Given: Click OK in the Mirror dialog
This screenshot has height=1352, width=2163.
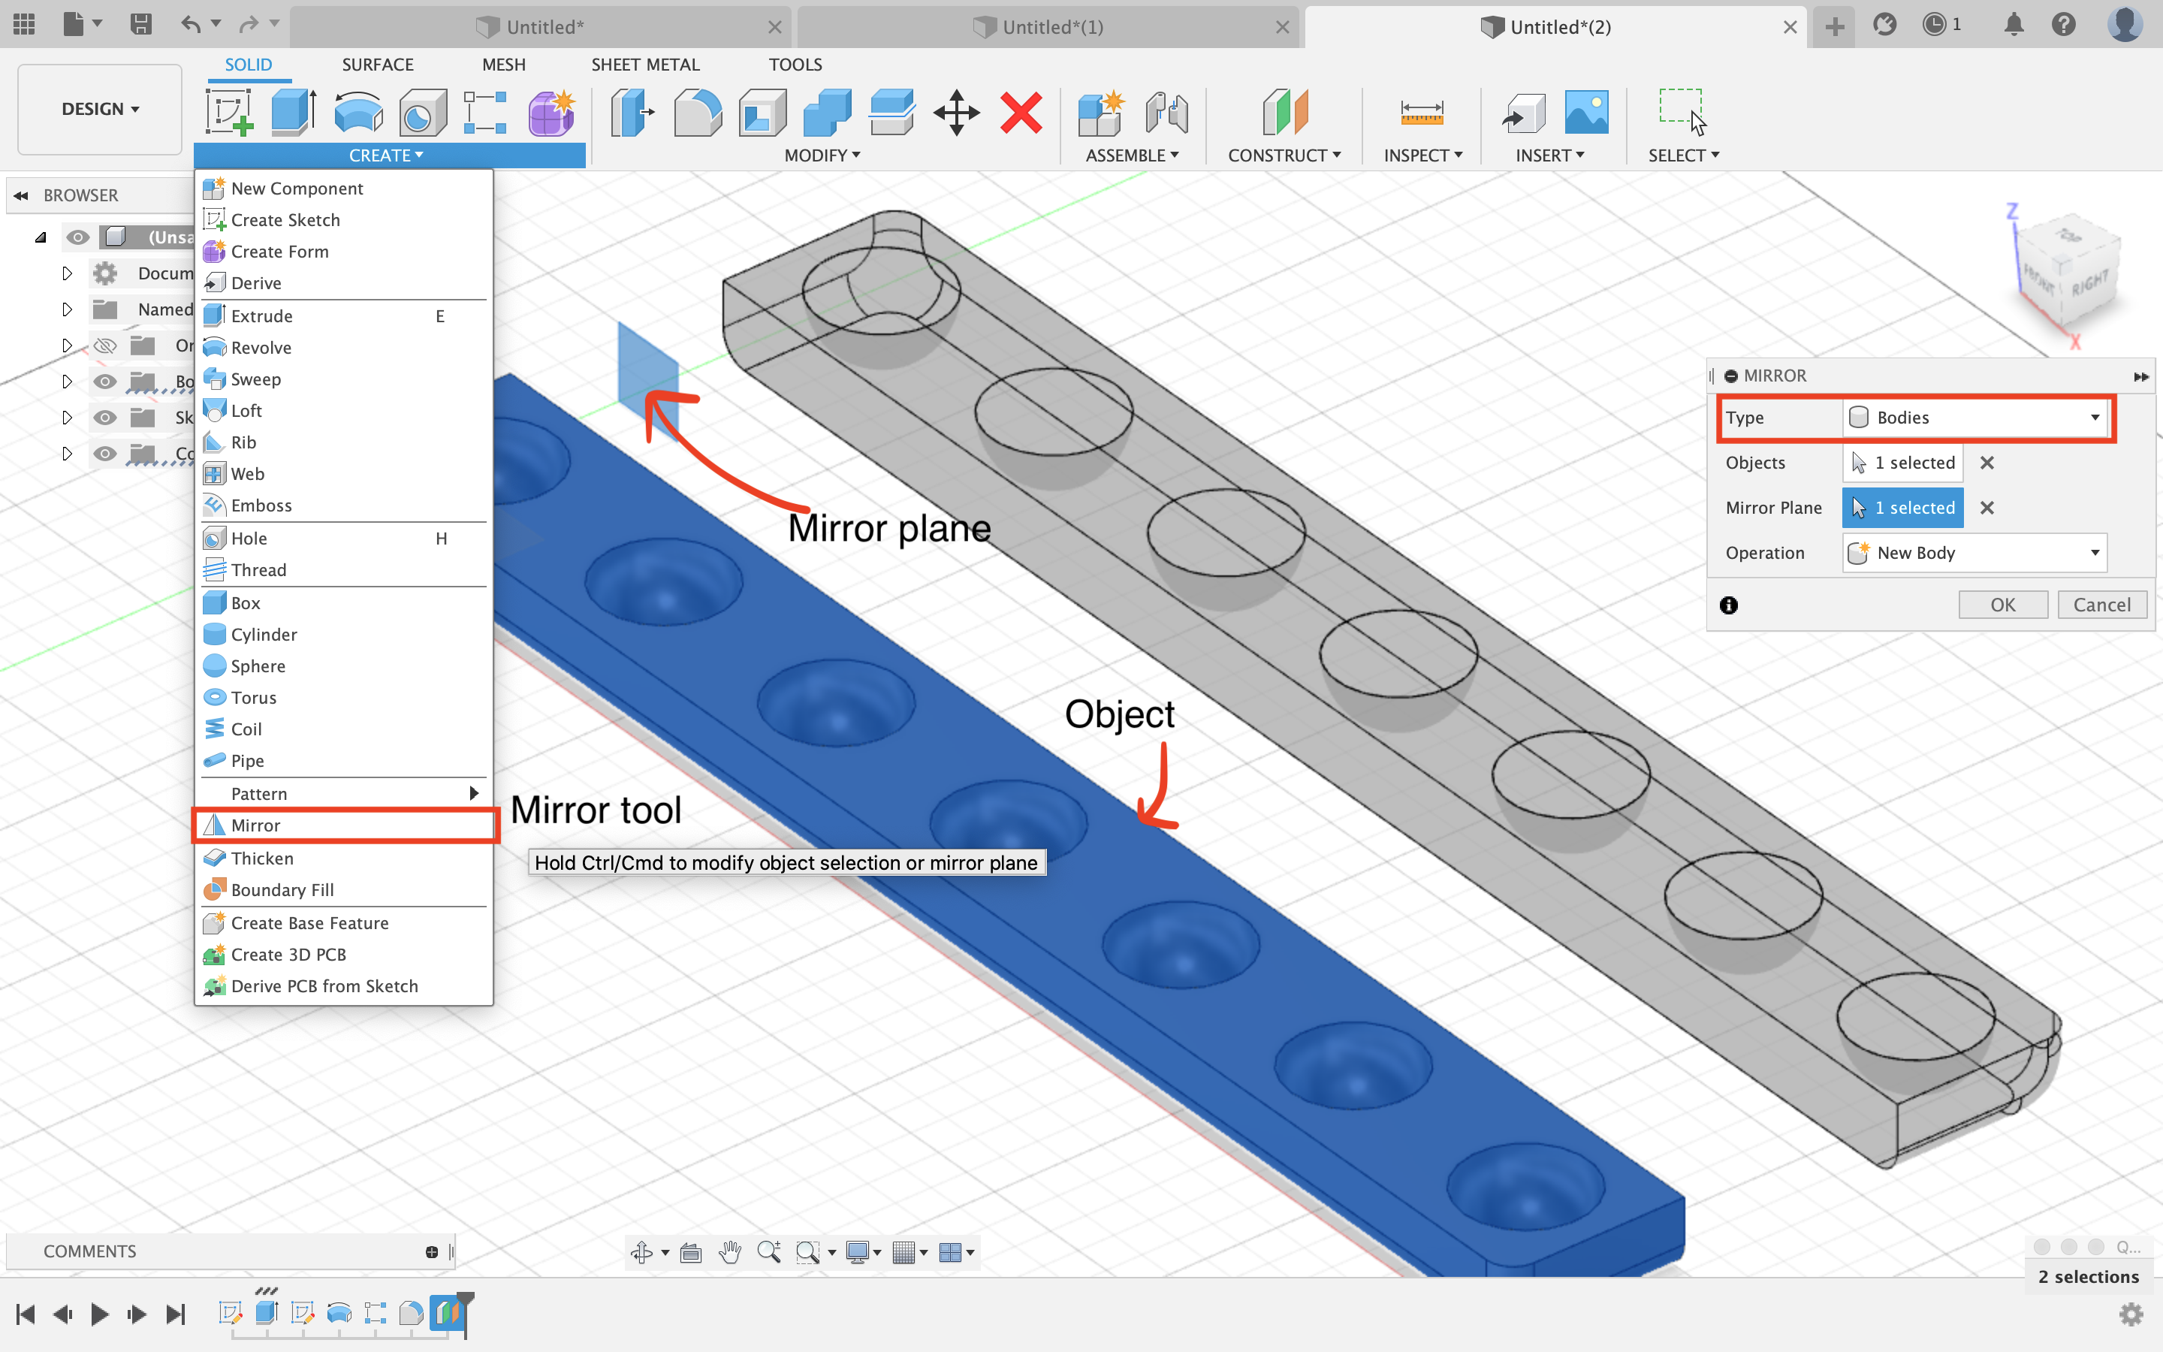Looking at the screenshot, I should 2003,605.
